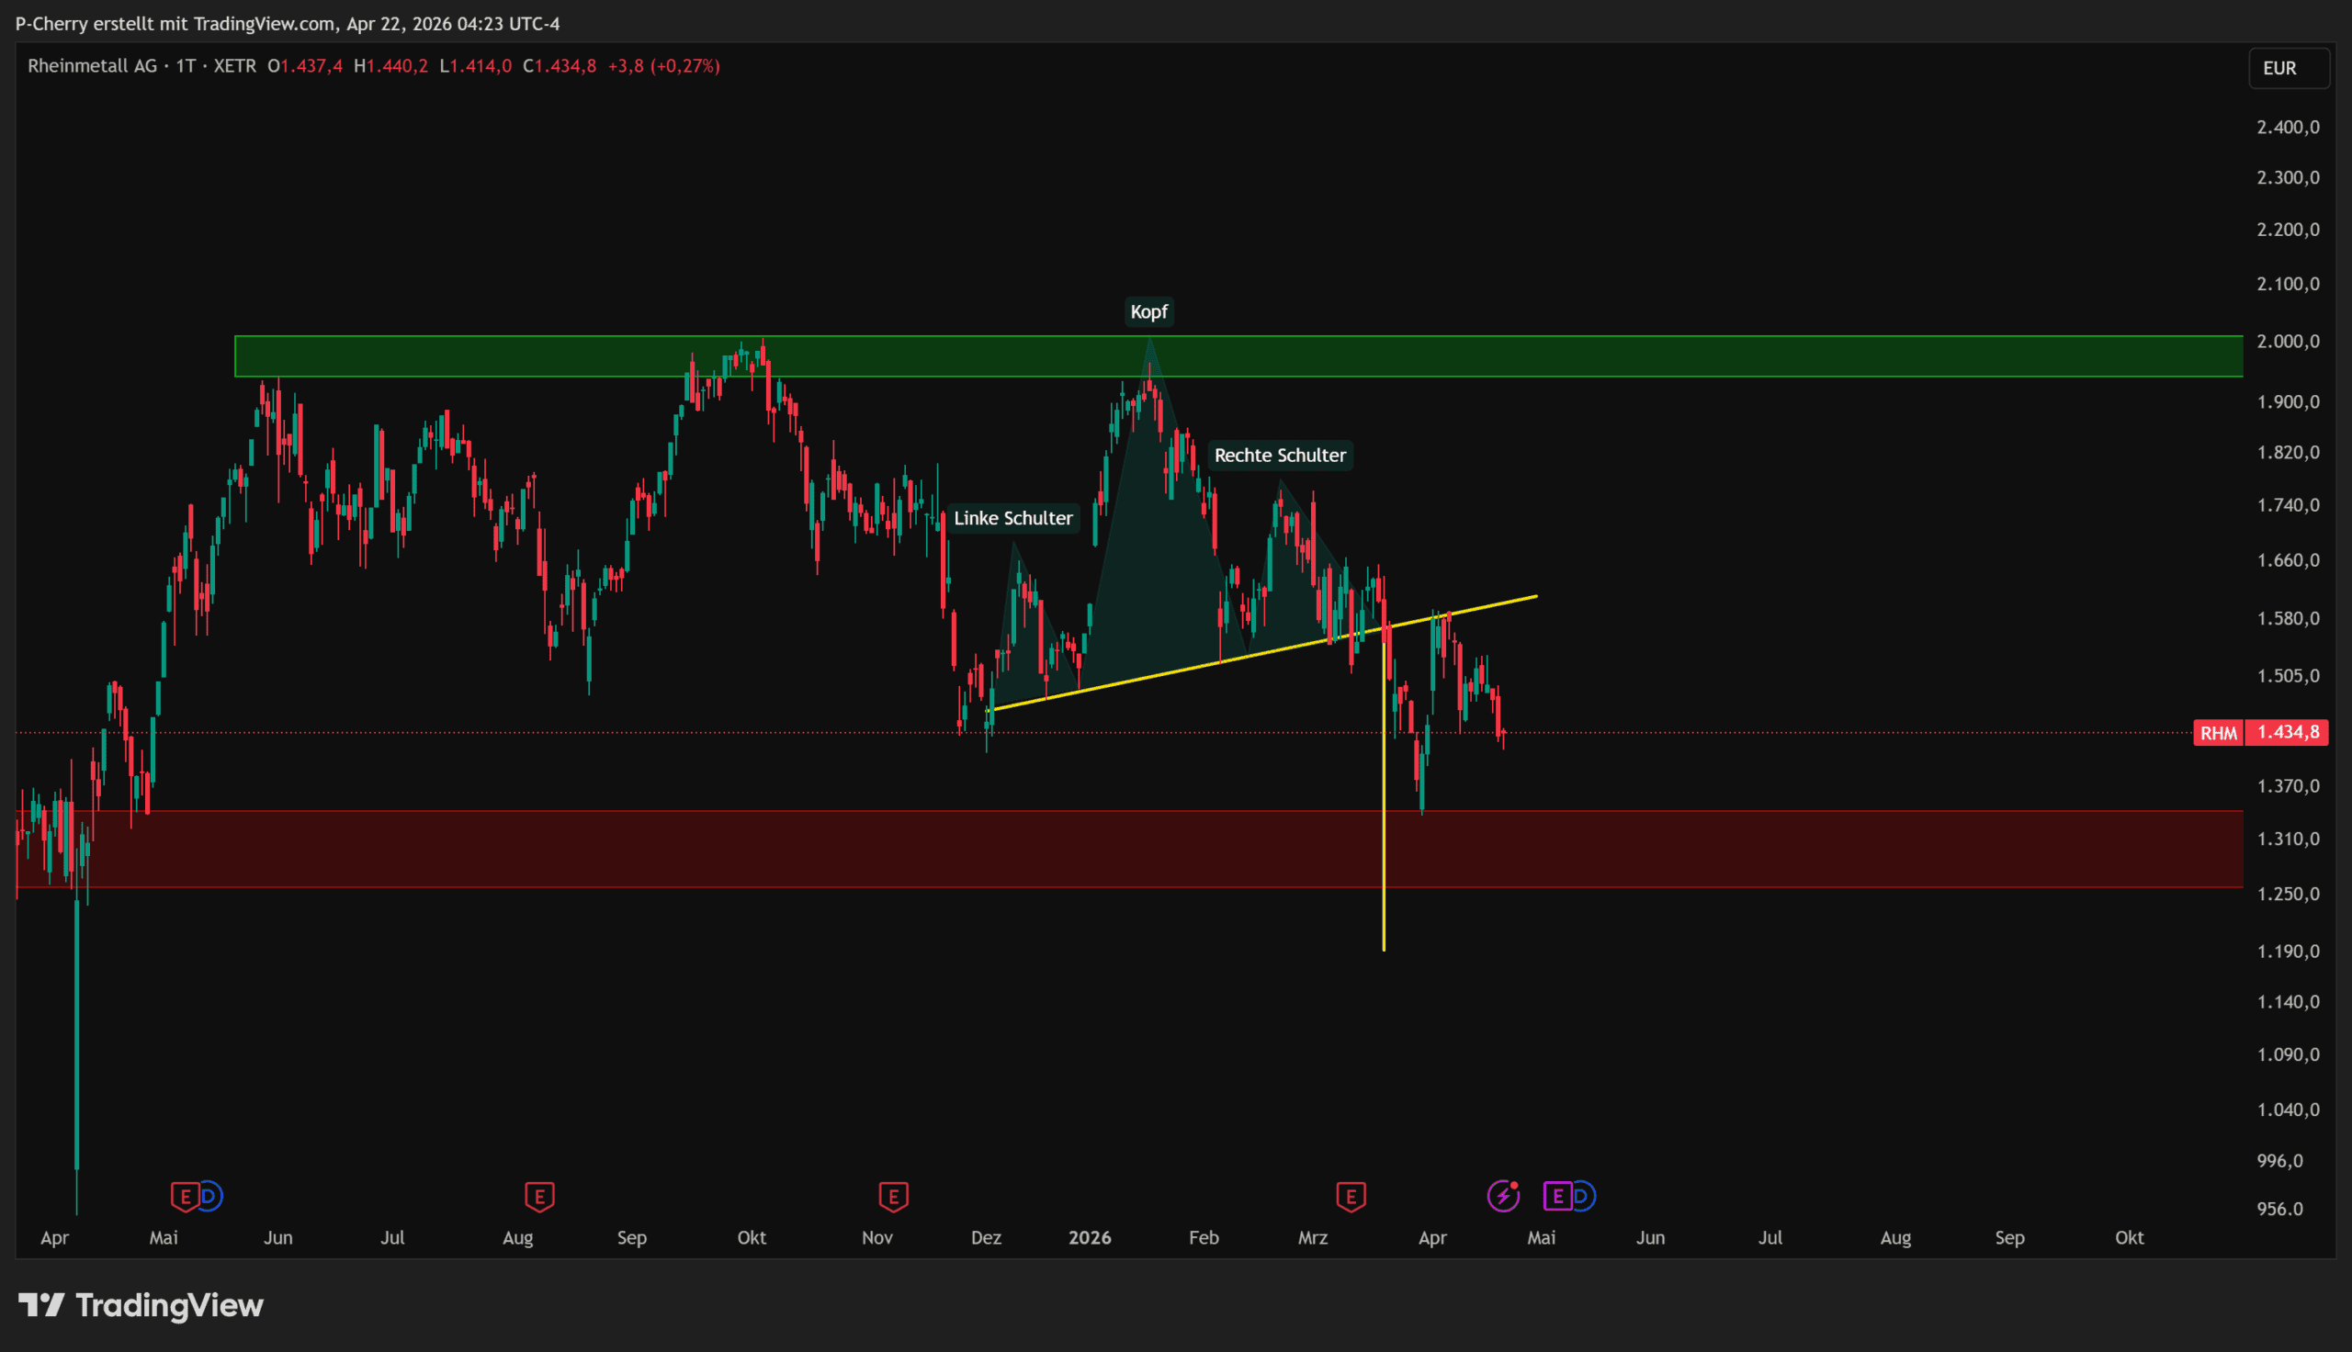Click the Rheinmetall AG symbol title
The height and width of the screenshot is (1352, 2352).
pos(92,66)
